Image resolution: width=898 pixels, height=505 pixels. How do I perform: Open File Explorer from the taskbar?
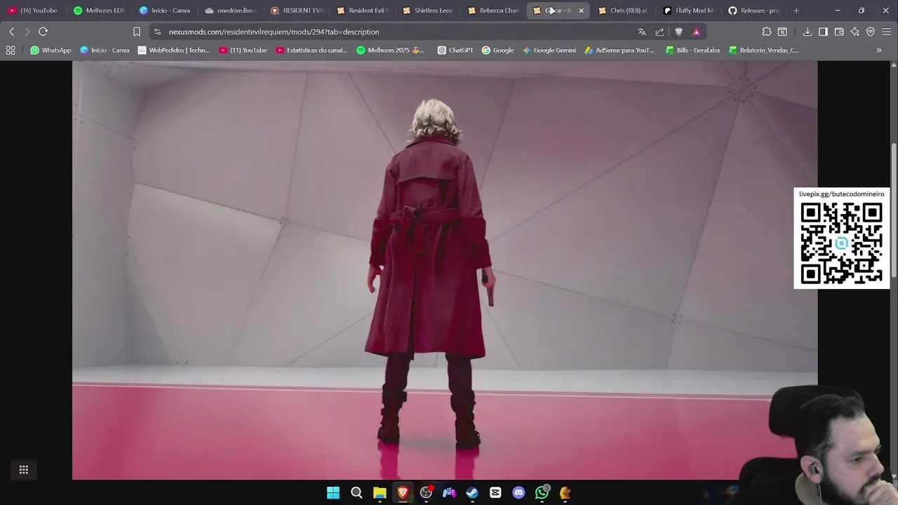click(x=380, y=493)
